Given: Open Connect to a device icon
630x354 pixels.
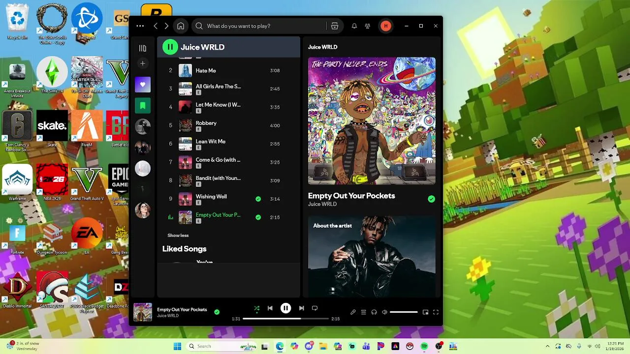Looking at the screenshot, I should click(374, 312).
